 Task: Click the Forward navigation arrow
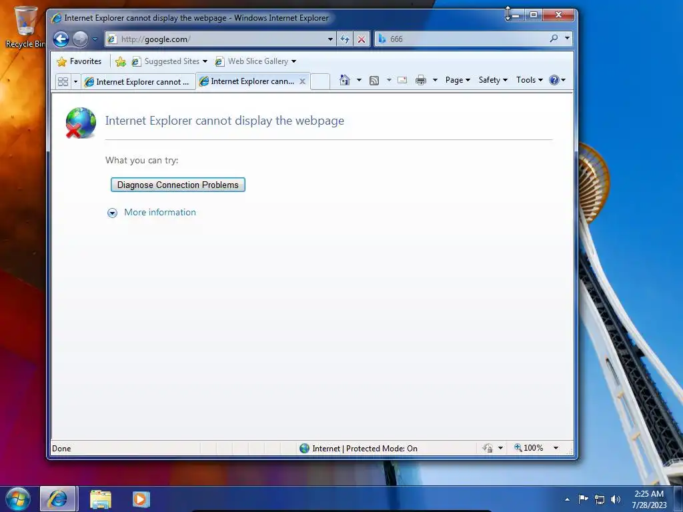pyautogui.click(x=80, y=39)
